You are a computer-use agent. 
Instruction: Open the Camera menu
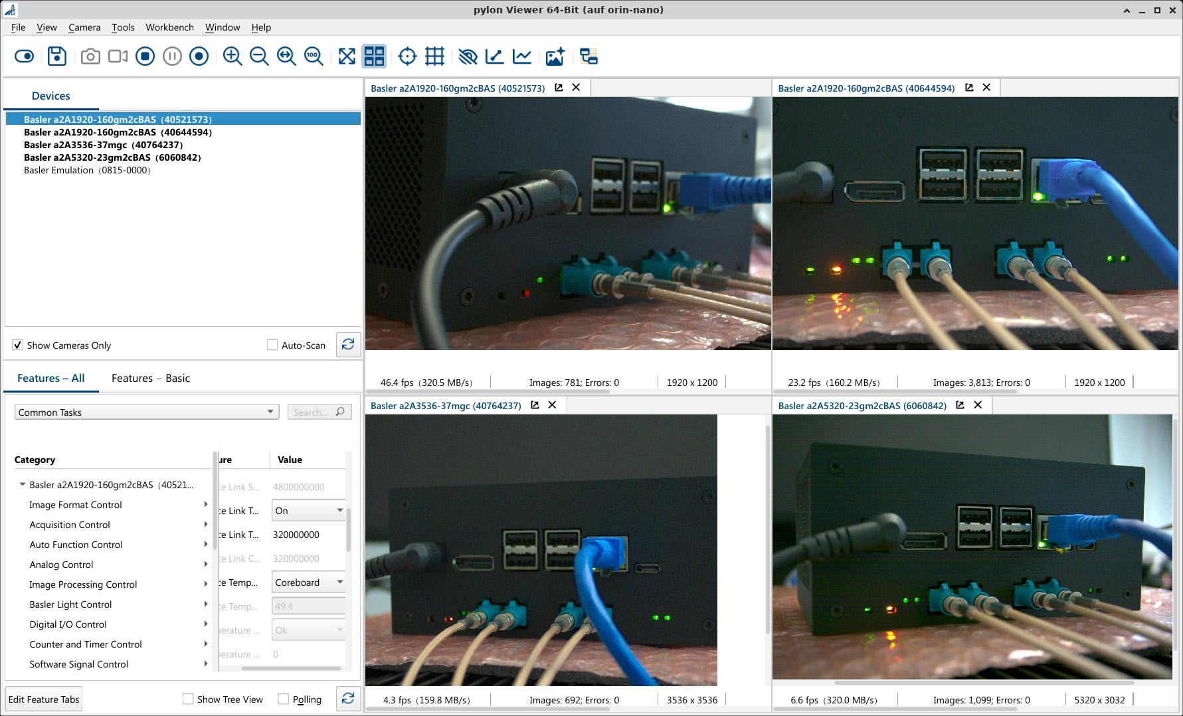pyautogui.click(x=84, y=27)
